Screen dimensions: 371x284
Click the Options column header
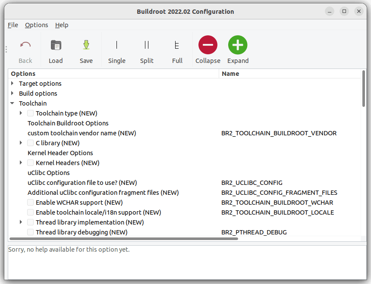[x=23, y=74]
